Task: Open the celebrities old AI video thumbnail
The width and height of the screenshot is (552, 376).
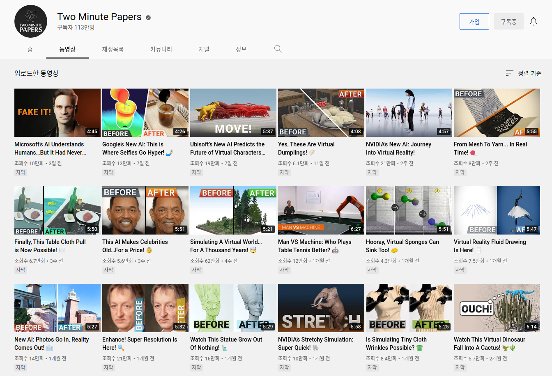Action: point(145,210)
